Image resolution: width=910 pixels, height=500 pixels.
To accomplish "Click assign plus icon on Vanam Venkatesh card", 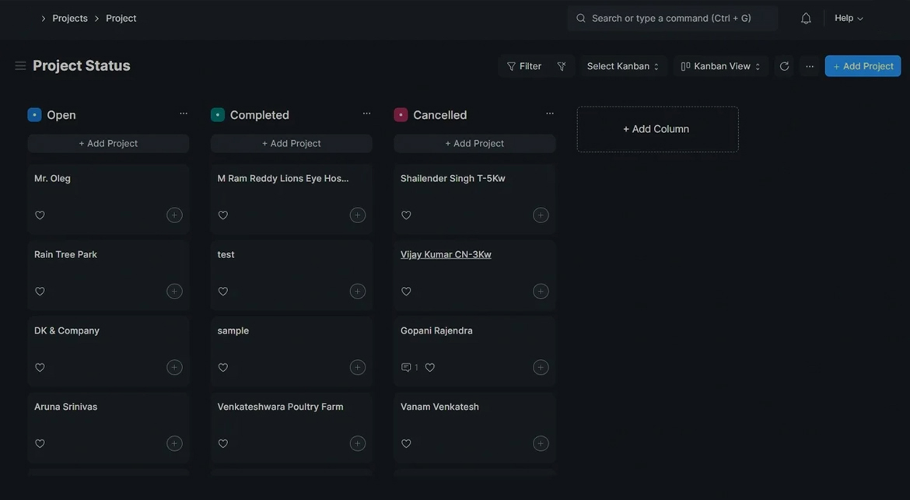I will (x=541, y=444).
